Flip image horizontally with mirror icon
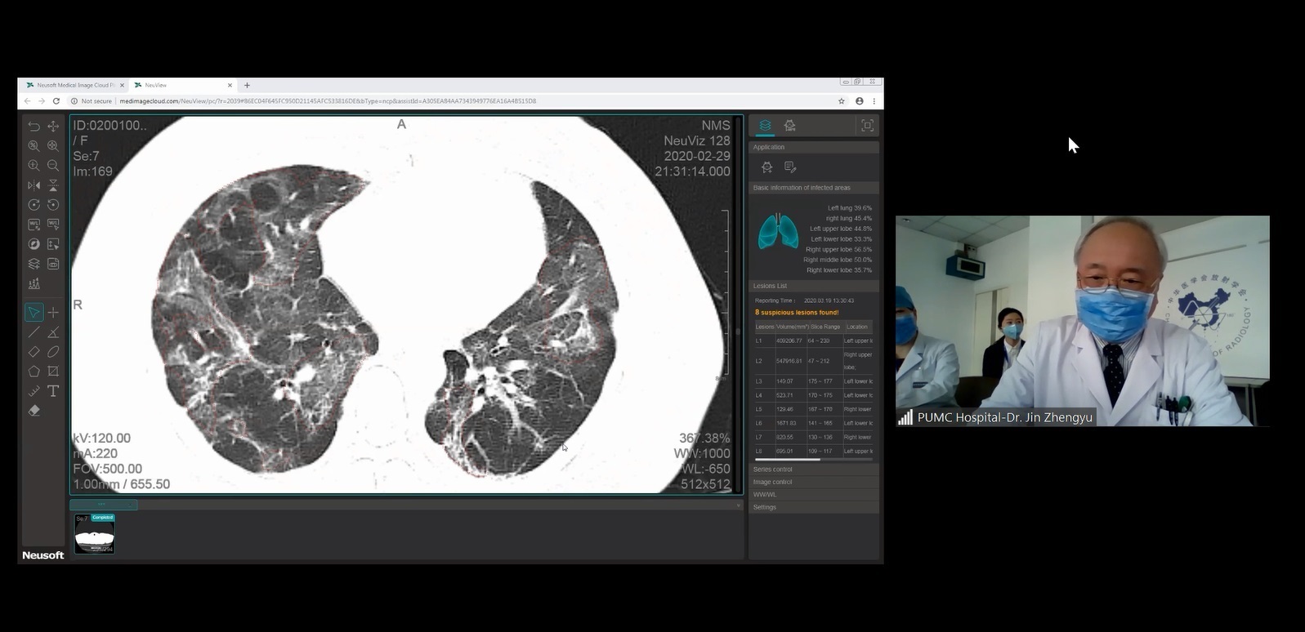 (x=34, y=185)
